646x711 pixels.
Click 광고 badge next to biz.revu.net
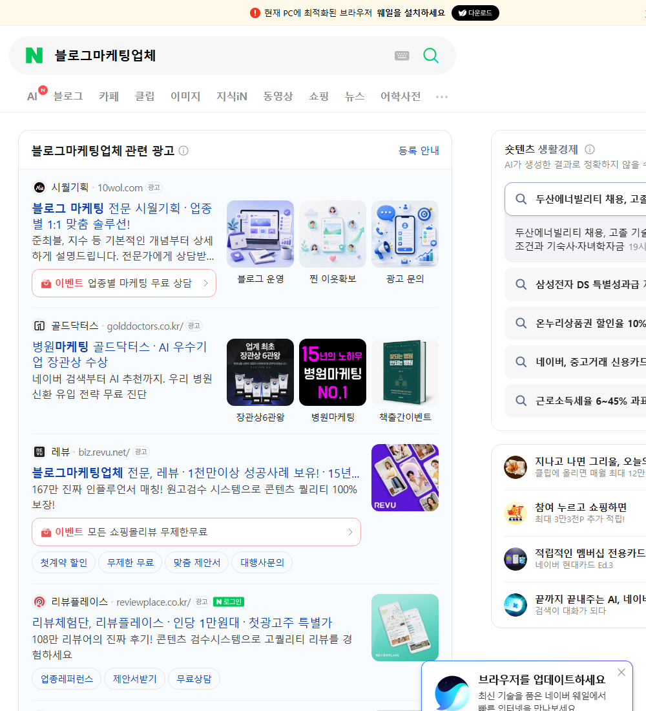coord(141,452)
